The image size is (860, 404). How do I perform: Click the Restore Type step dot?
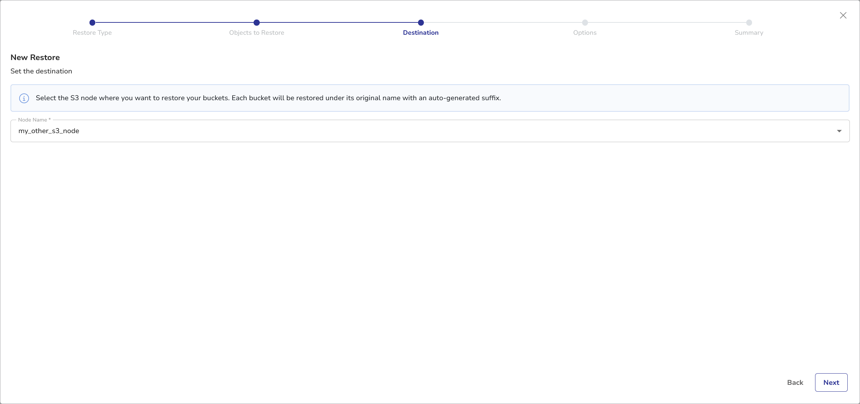92,22
